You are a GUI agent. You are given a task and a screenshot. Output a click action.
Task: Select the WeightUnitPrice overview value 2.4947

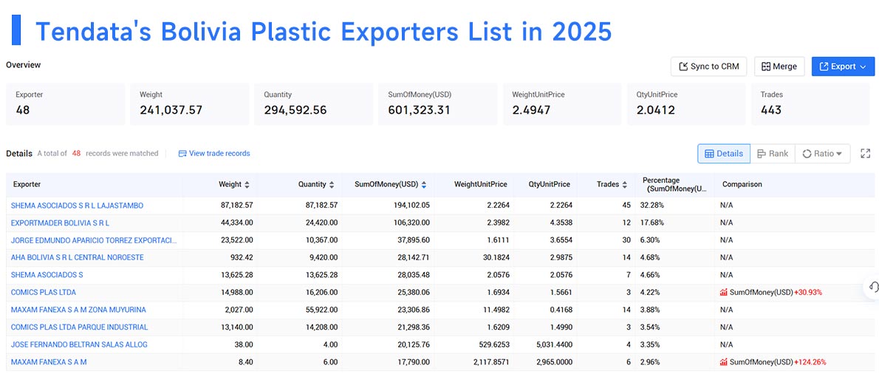coord(531,111)
